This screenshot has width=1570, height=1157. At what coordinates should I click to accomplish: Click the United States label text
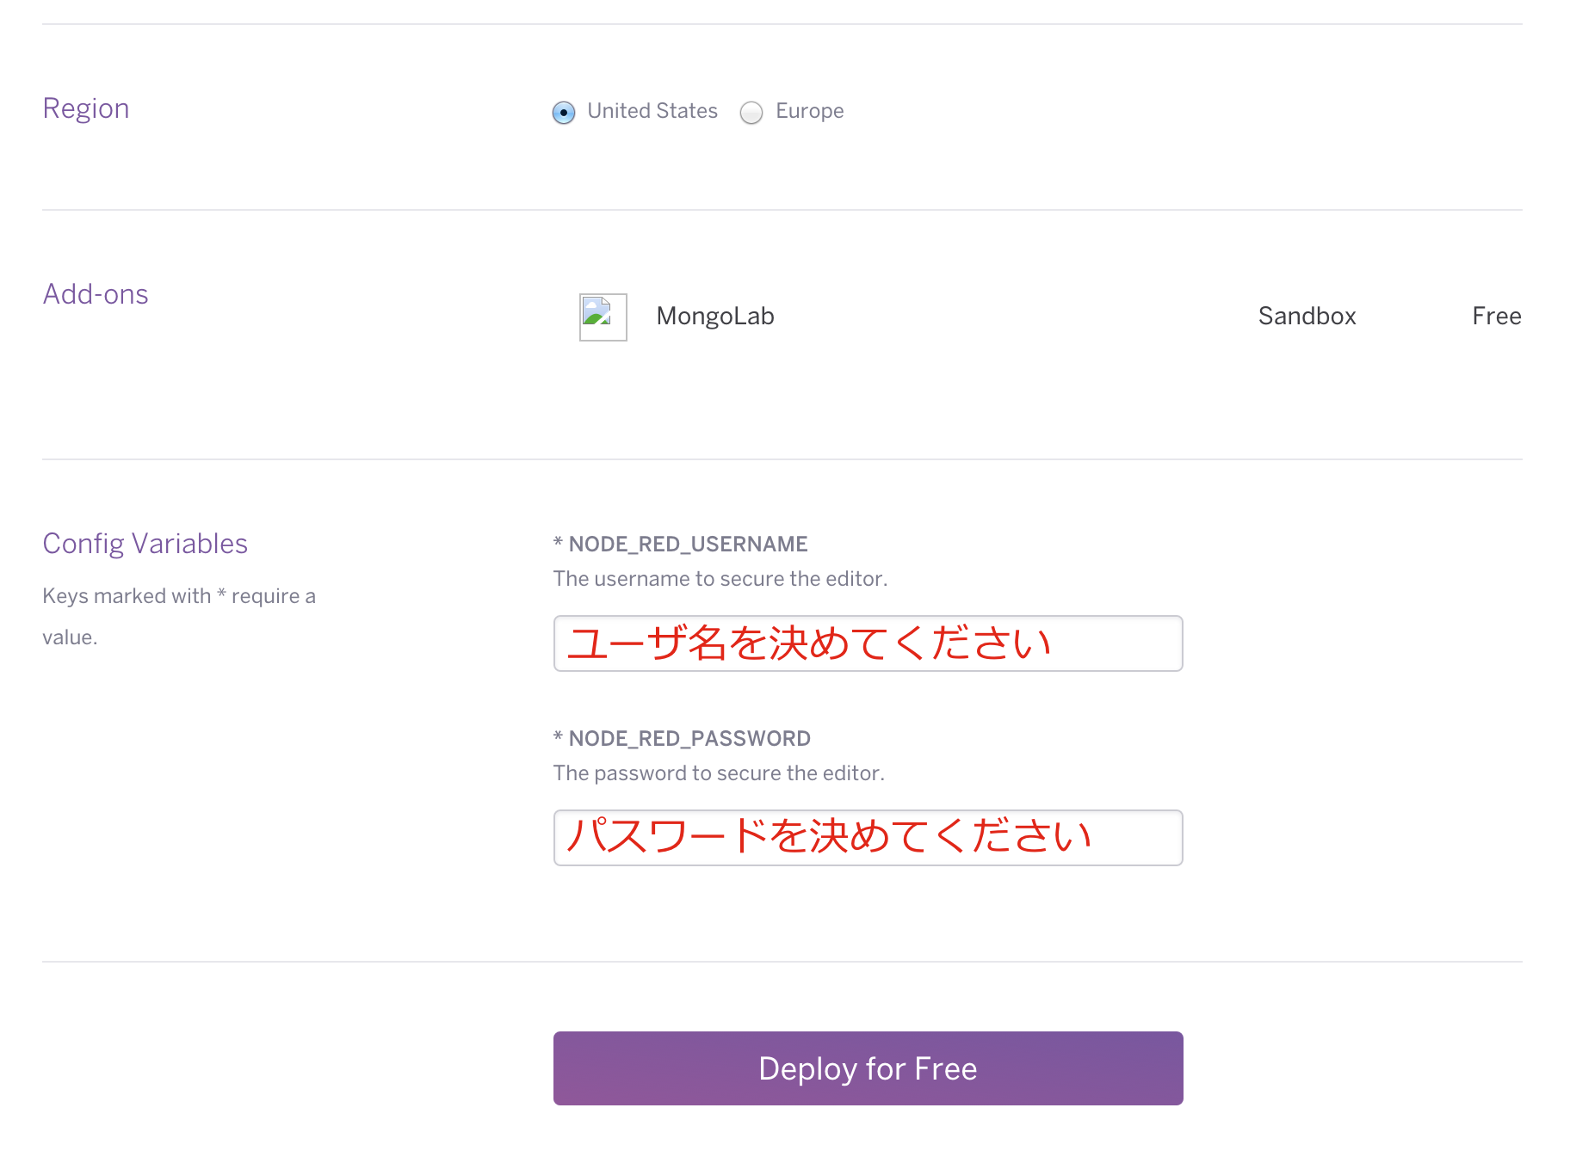click(x=652, y=111)
